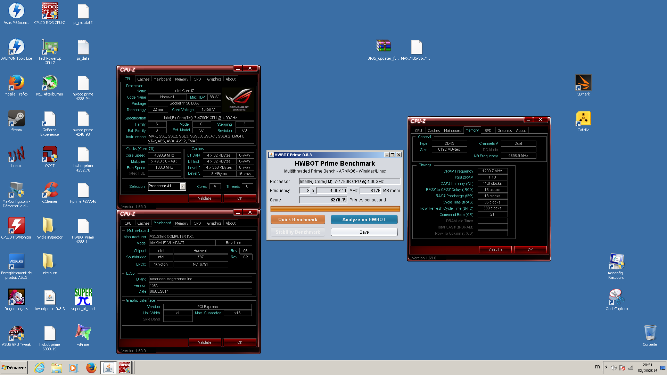This screenshot has height=375, width=667.
Task: Open wPrime desktop icon
Action: (x=83, y=336)
